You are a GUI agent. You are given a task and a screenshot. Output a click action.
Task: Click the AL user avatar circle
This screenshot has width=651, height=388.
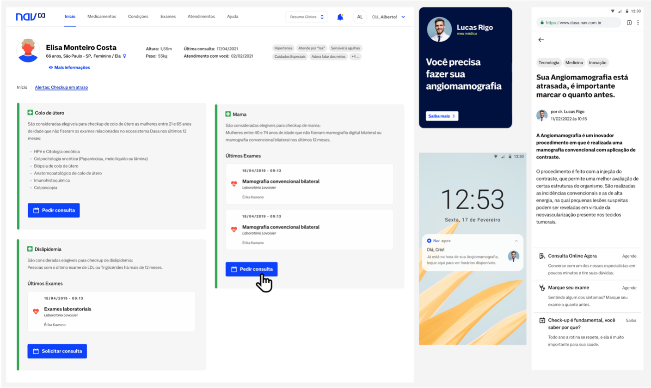(360, 17)
